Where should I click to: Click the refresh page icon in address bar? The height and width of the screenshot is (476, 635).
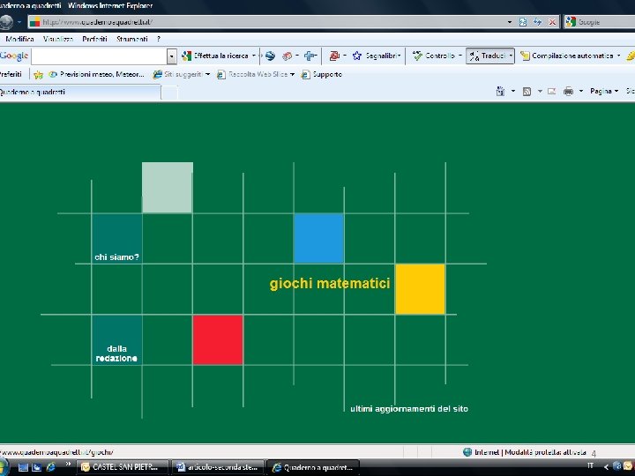537,22
